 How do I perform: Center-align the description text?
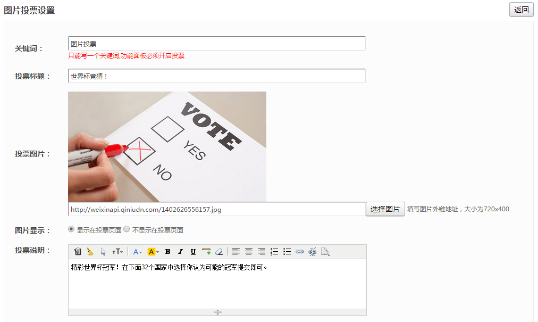tap(249, 252)
